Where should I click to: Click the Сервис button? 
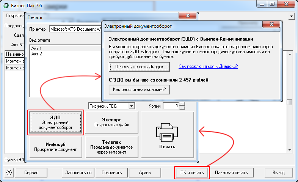tap(31, 173)
